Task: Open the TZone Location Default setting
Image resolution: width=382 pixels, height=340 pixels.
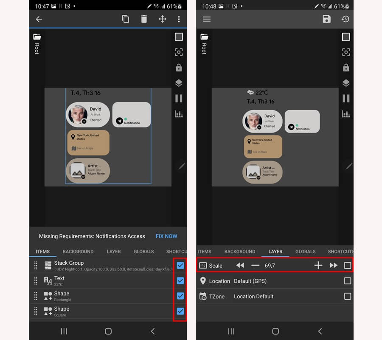Action: (x=253, y=296)
